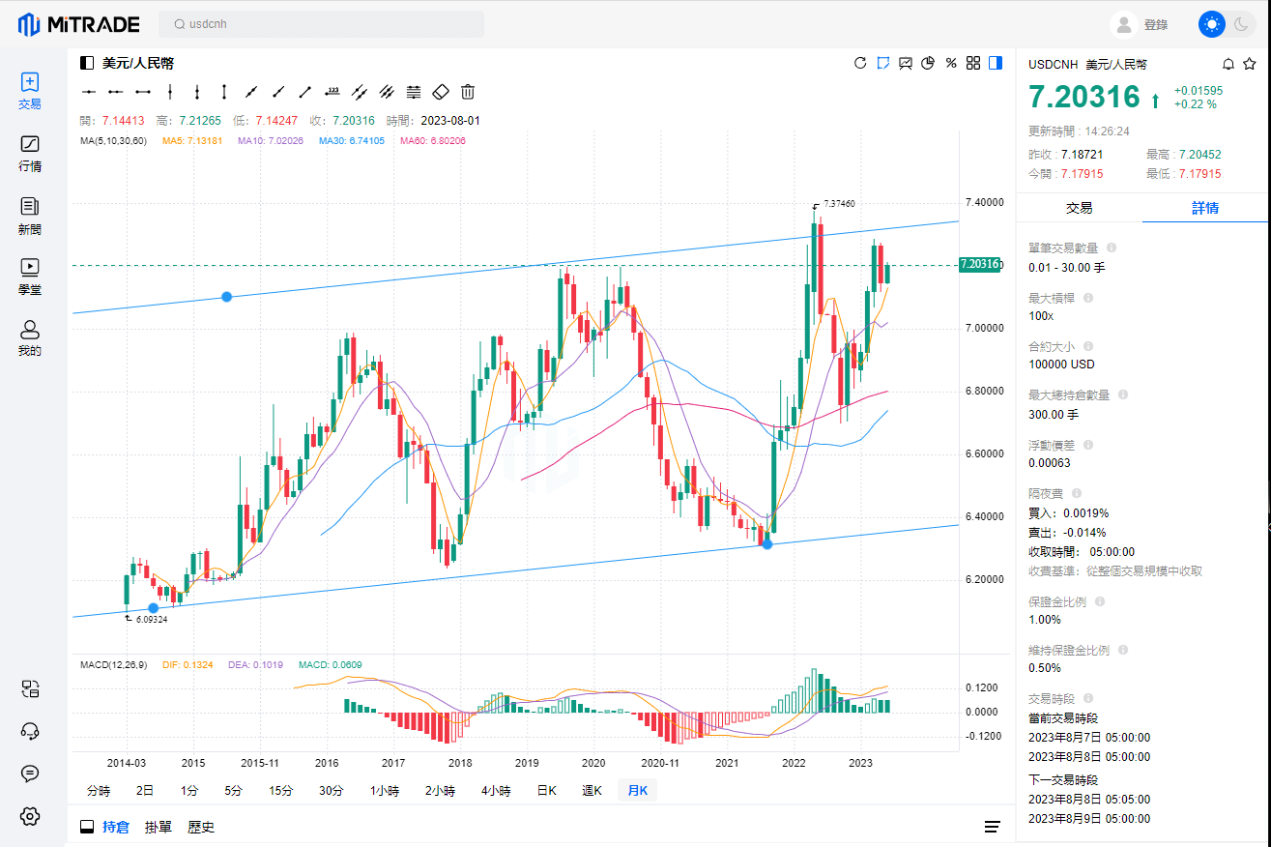Switch to the 交易 tab in right panel
Image resolution: width=1271 pixels, height=847 pixels.
click(1079, 208)
